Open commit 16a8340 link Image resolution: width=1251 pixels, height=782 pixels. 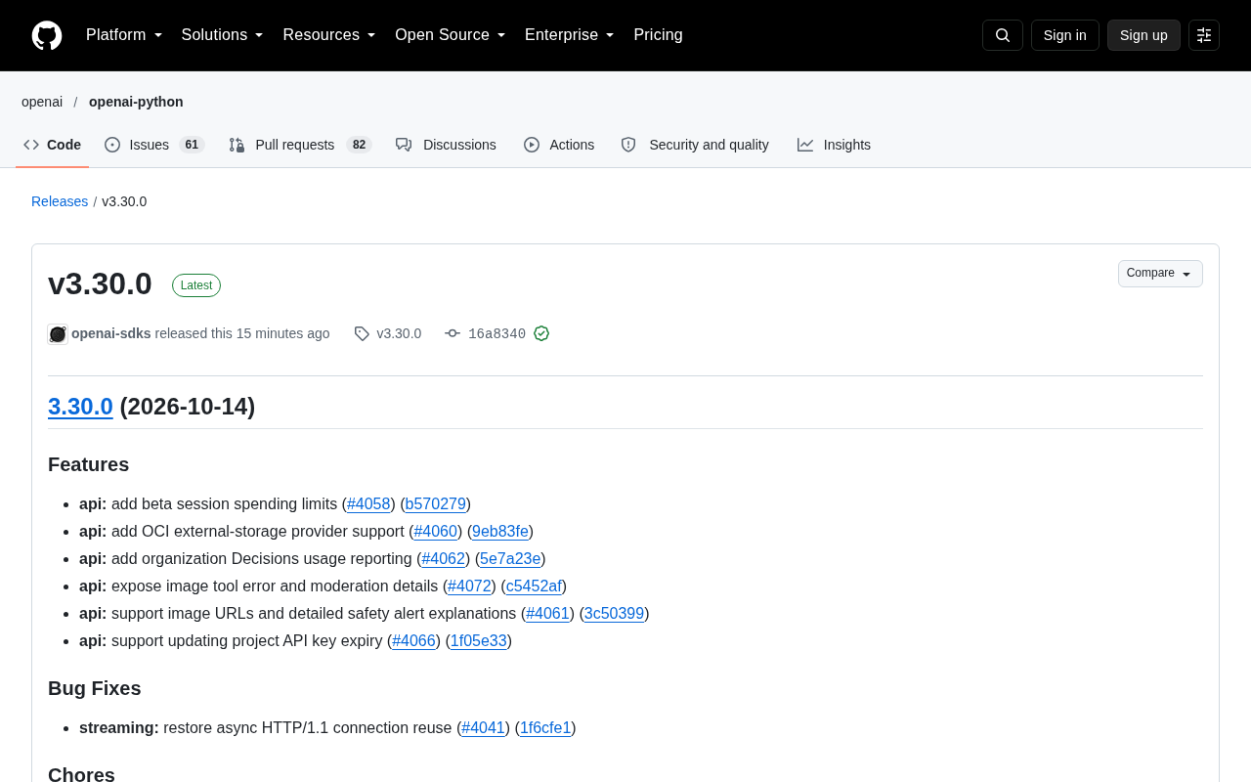[x=496, y=334]
